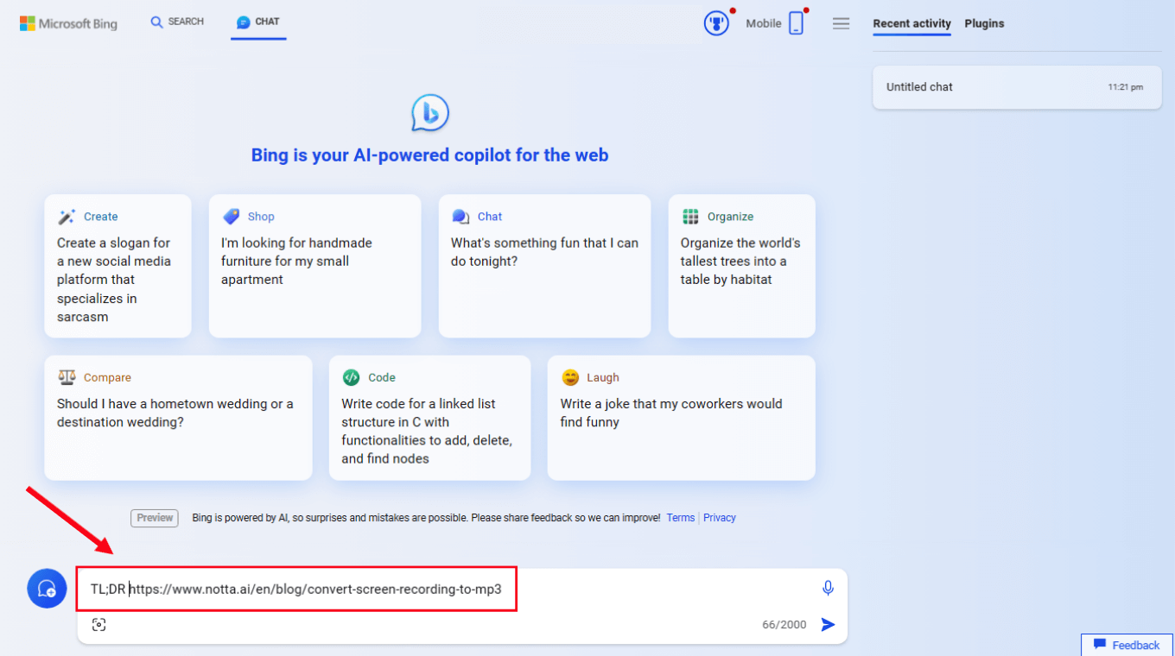Pick the linked list C code suggestion

tap(429, 418)
